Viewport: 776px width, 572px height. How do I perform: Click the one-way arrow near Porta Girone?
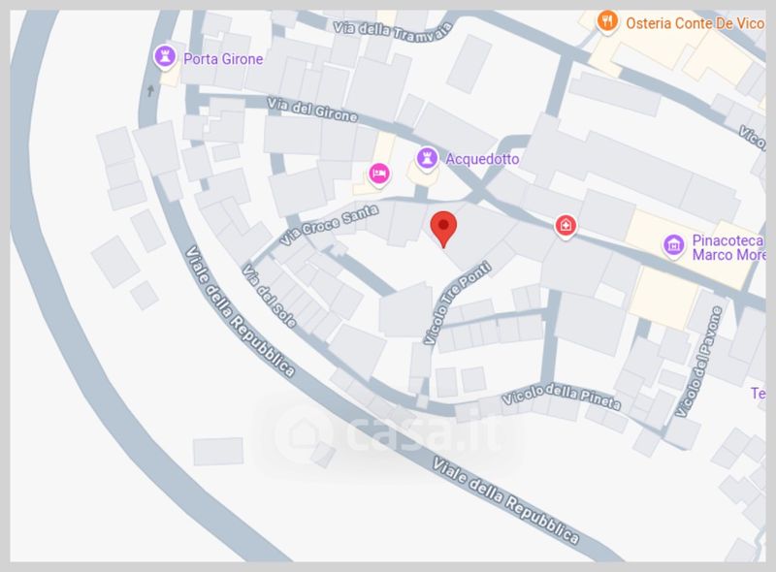coord(151,90)
